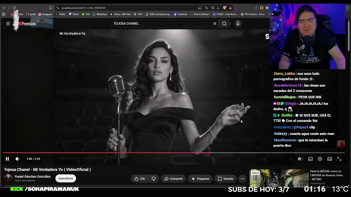
Task: Open TABS danieljamesg bookmark
Action: click(158, 14)
